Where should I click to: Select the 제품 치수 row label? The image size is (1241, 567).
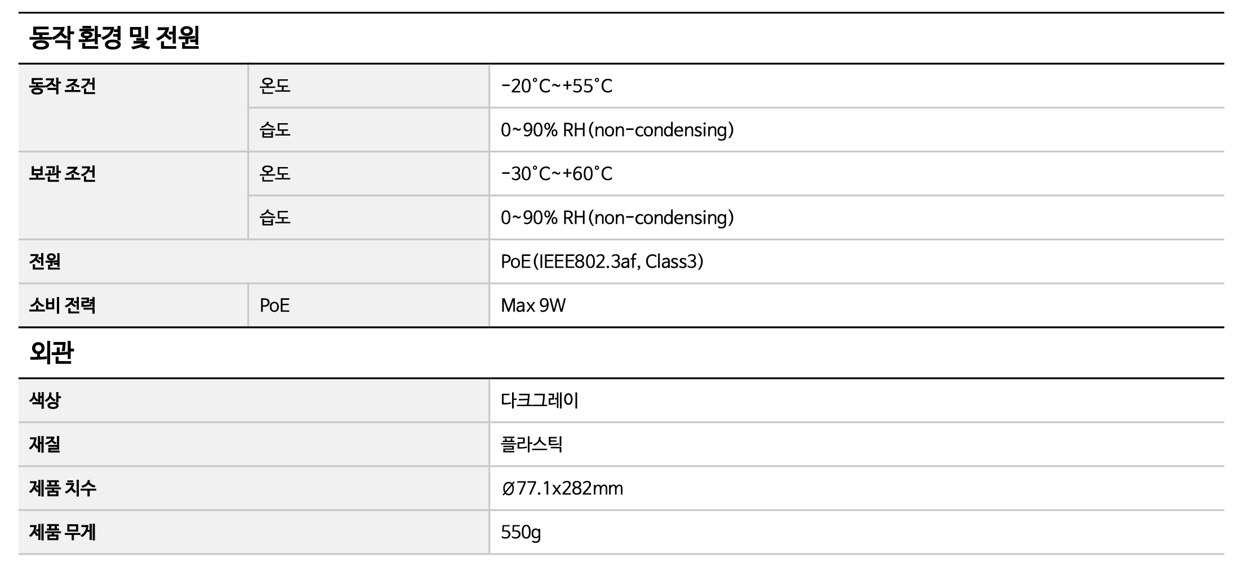point(63,488)
